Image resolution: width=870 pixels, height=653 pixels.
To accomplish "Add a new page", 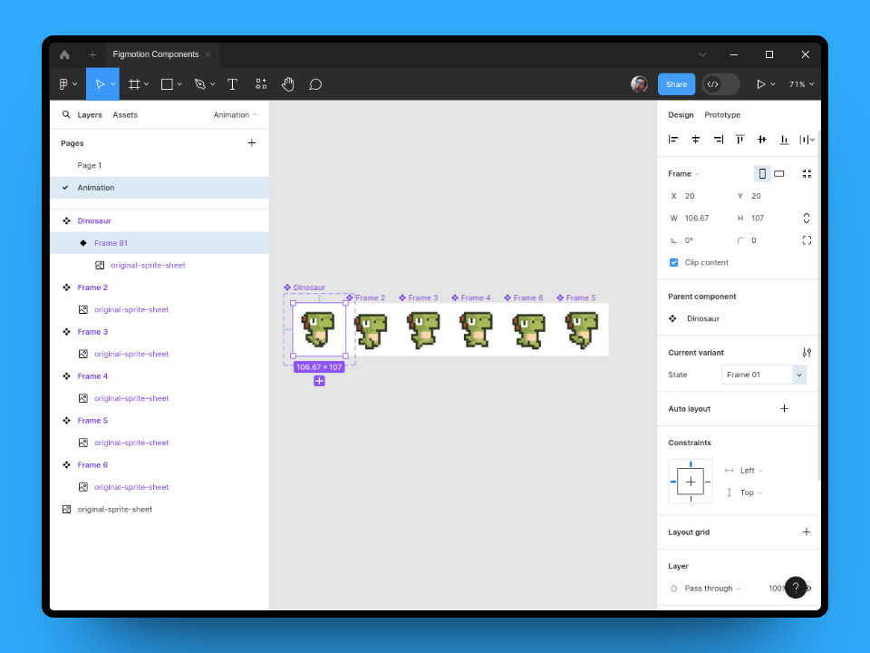I will tap(252, 142).
